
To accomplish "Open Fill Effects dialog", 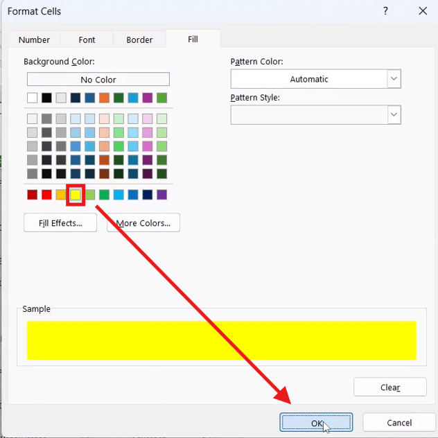I will (60, 223).
